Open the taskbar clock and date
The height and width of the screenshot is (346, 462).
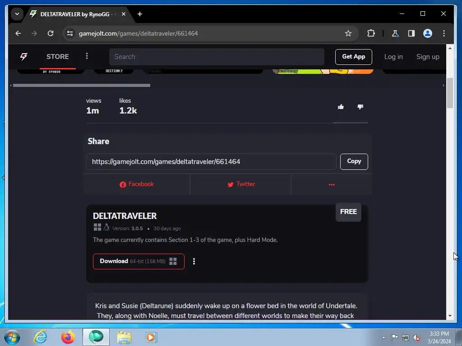click(439, 337)
